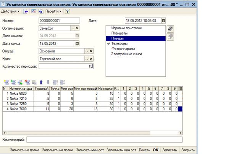Clear the Организация field with X button

[x=77, y=28]
